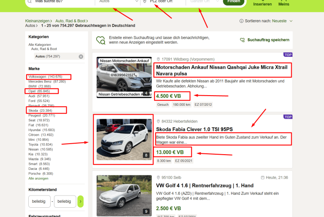Open Sortieren nach Neueste dropdown
The height and width of the screenshot is (217, 324).
(x=282, y=21)
